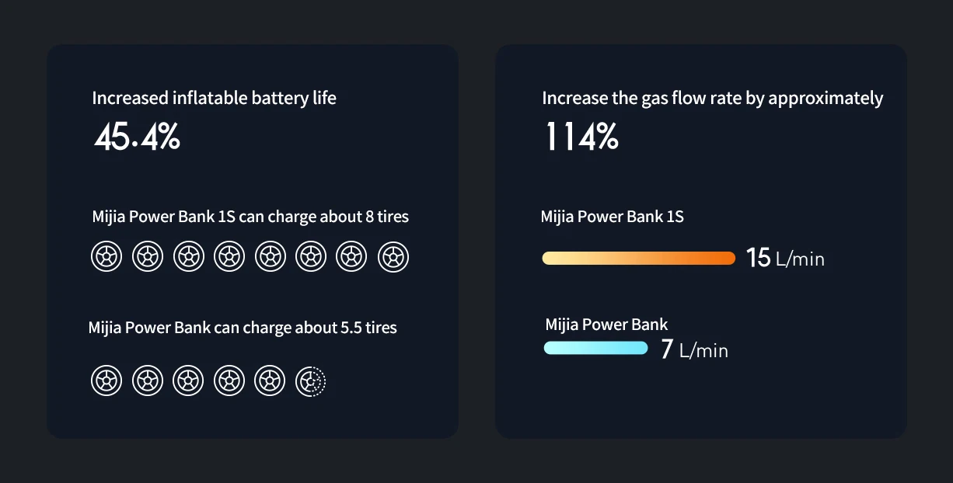Click the eighth tire icon in the 1S row
Screen dimensions: 953x483
(x=393, y=256)
